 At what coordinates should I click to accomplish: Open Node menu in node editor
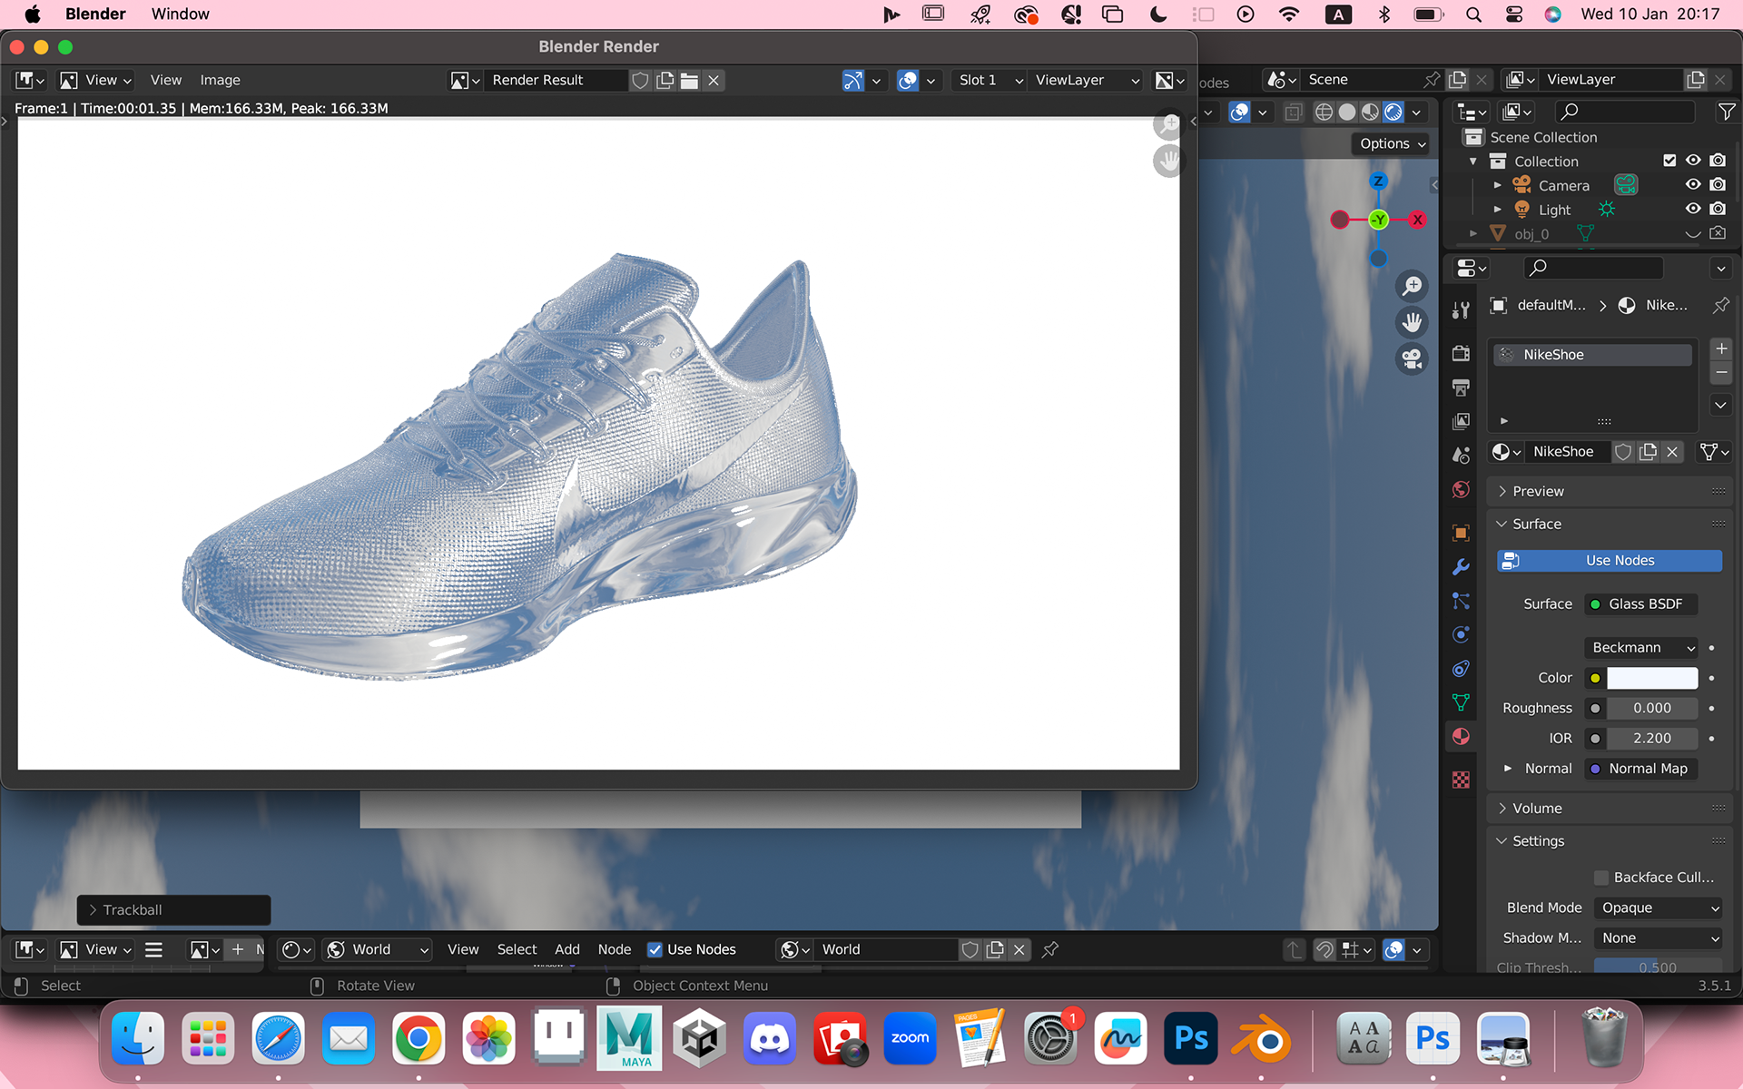(615, 949)
